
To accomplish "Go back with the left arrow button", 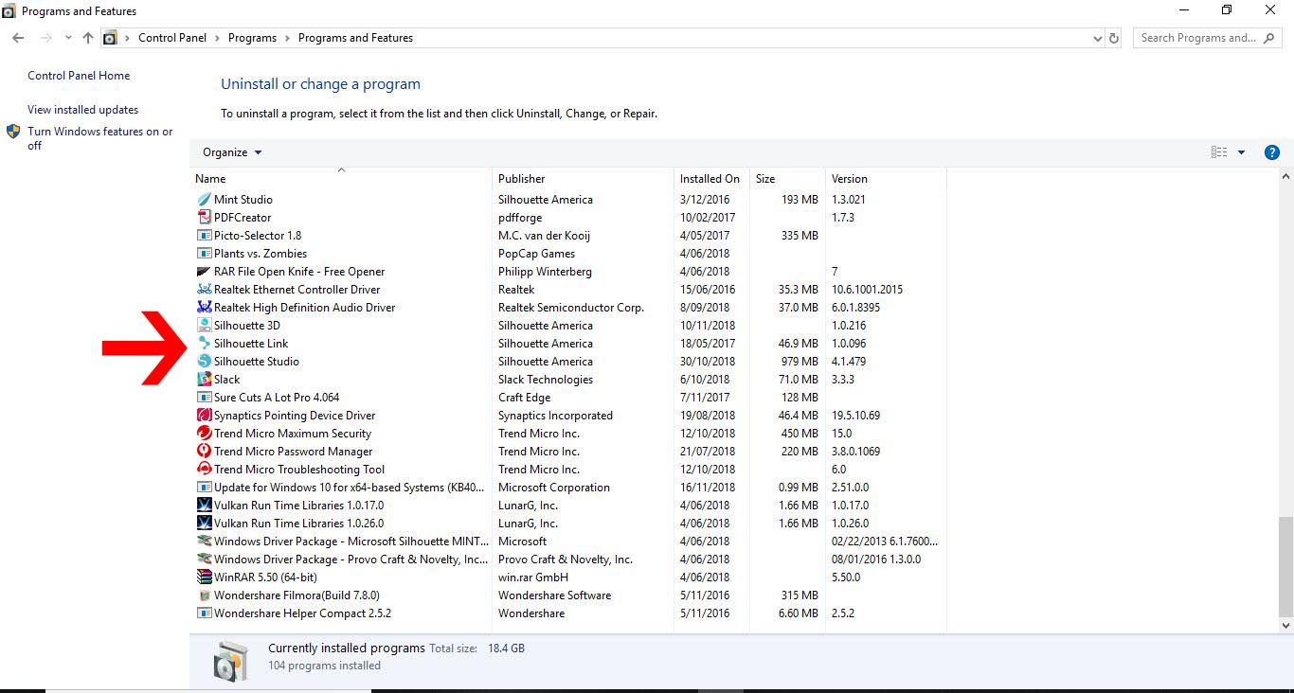I will click(x=18, y=38).
